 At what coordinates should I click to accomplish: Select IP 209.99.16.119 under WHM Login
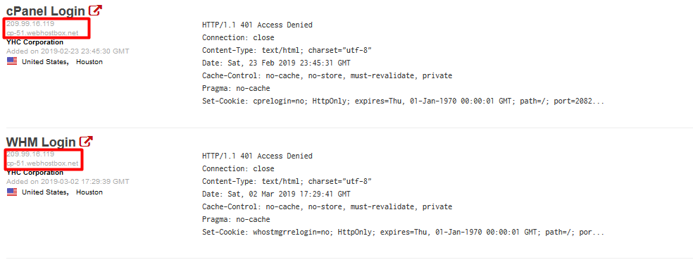30,154
